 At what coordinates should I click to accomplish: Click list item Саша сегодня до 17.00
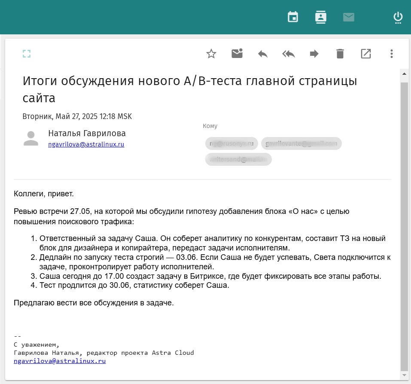coord(210,276)
